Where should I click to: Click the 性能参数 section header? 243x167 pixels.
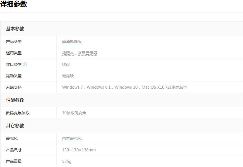click(x=15, y=100)
